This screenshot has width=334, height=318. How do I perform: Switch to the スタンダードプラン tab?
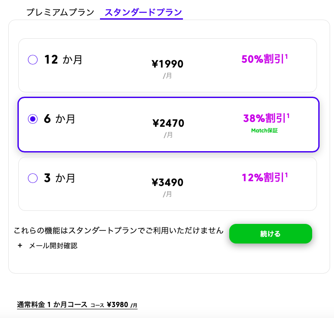[x=143, y=12]
